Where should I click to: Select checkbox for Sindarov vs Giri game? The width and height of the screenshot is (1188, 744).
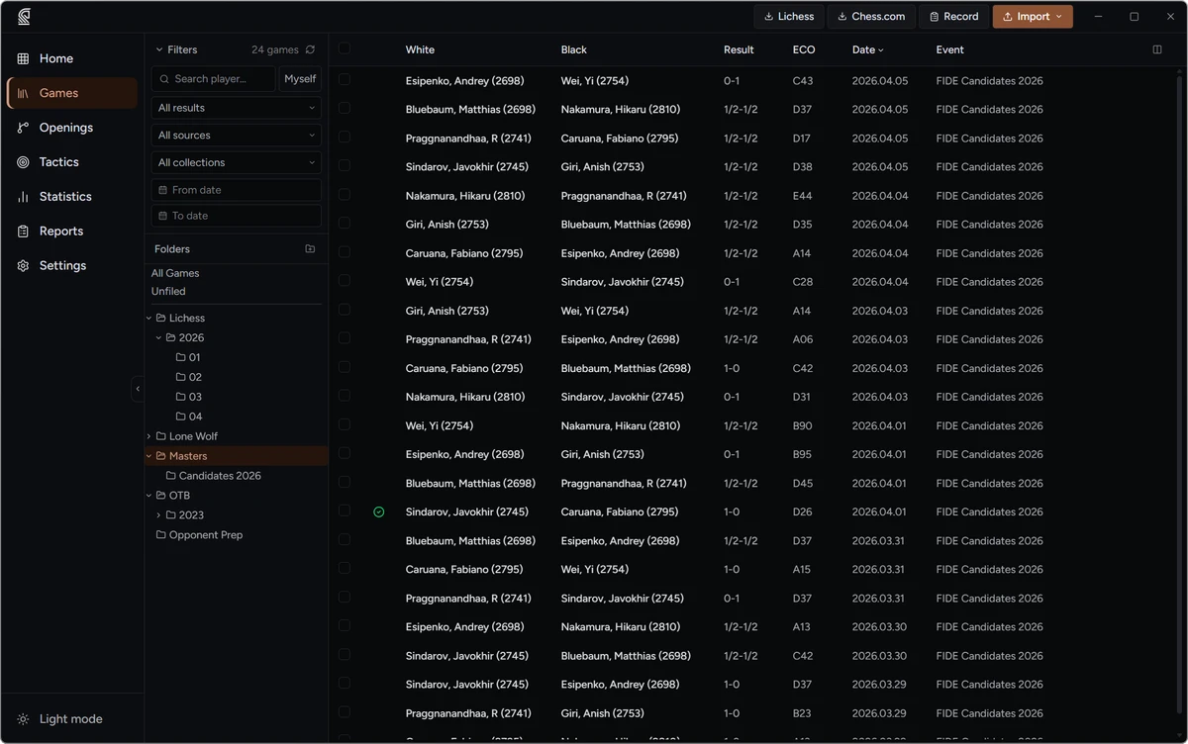pos(345,166)
